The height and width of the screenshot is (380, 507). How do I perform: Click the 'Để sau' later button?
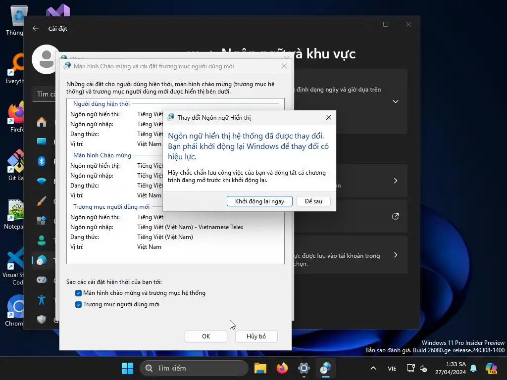coord(313,201)
